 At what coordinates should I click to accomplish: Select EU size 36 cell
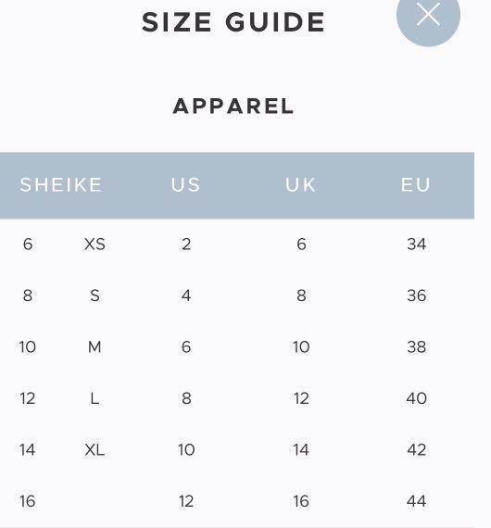point(417,295)
